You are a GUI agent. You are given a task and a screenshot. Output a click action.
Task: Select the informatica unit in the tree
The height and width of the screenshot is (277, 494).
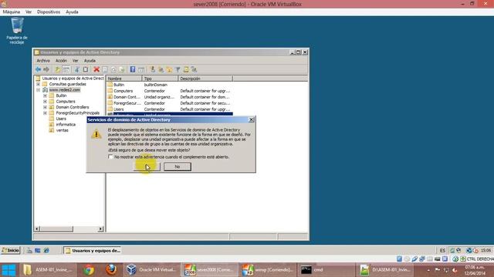coord(66,125)
